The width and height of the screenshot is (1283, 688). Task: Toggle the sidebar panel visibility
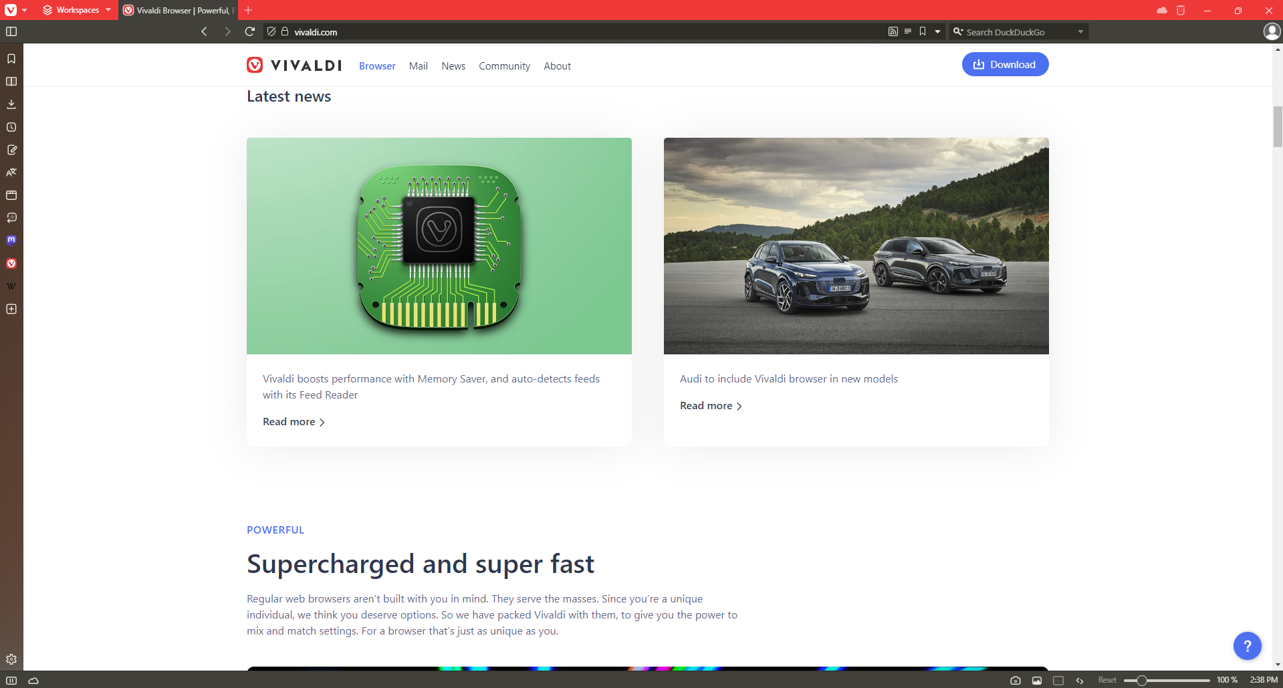[11, 31]
